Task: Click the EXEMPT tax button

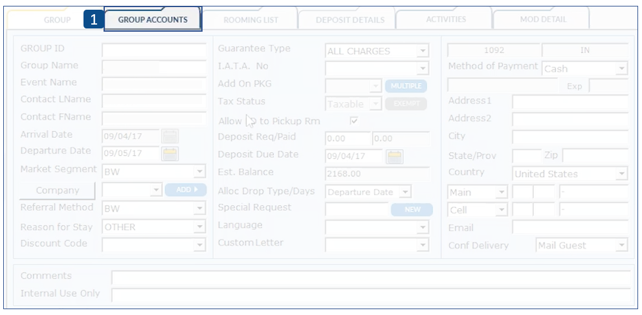Action: 406,103
